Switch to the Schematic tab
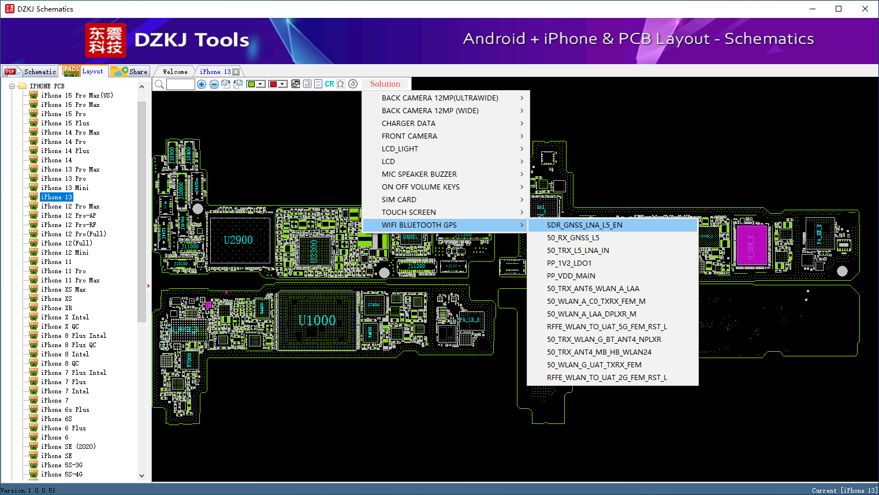 click(30, 72)
